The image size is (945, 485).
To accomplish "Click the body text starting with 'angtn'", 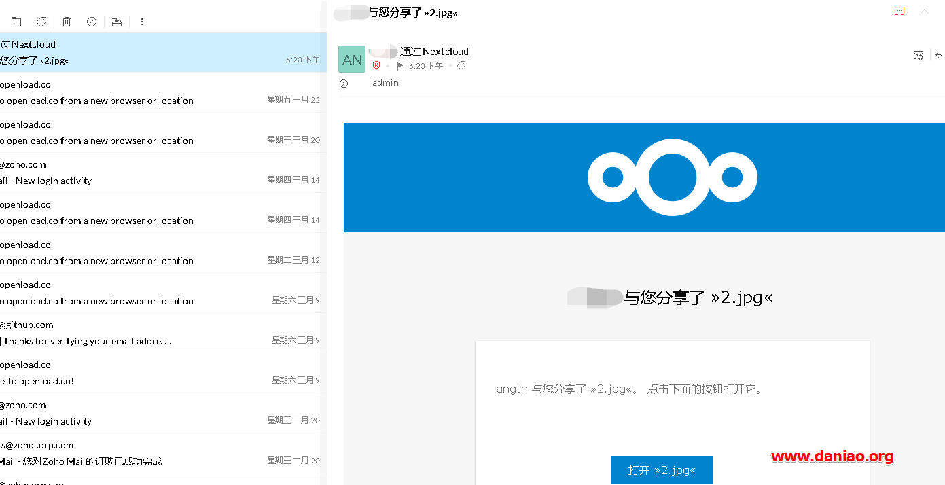I will tap(630, 389).
